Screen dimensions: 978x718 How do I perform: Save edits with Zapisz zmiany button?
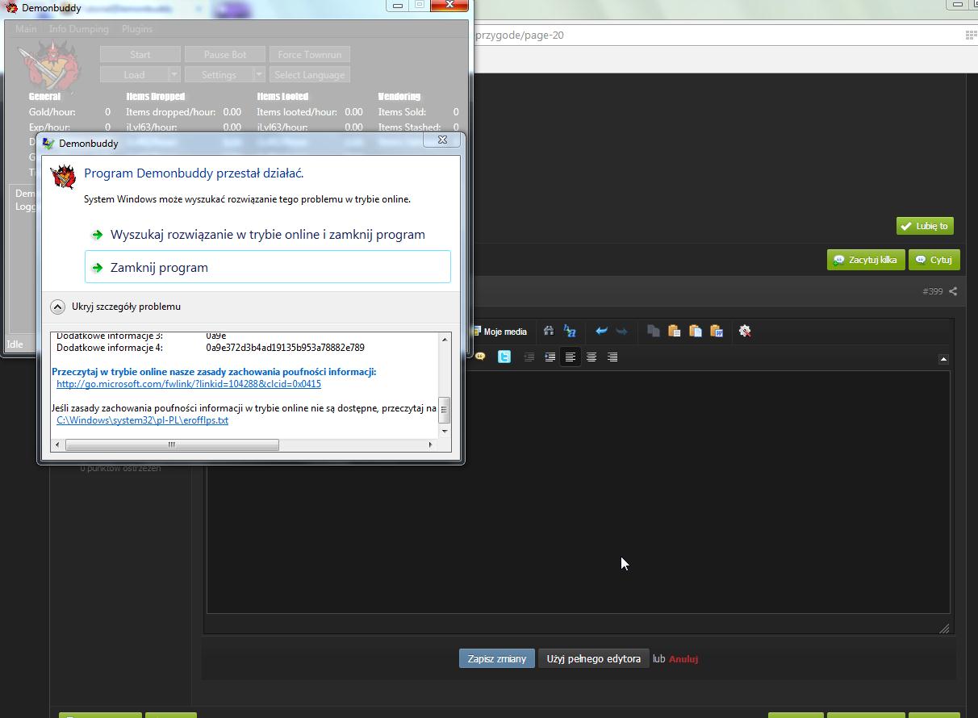496,658
